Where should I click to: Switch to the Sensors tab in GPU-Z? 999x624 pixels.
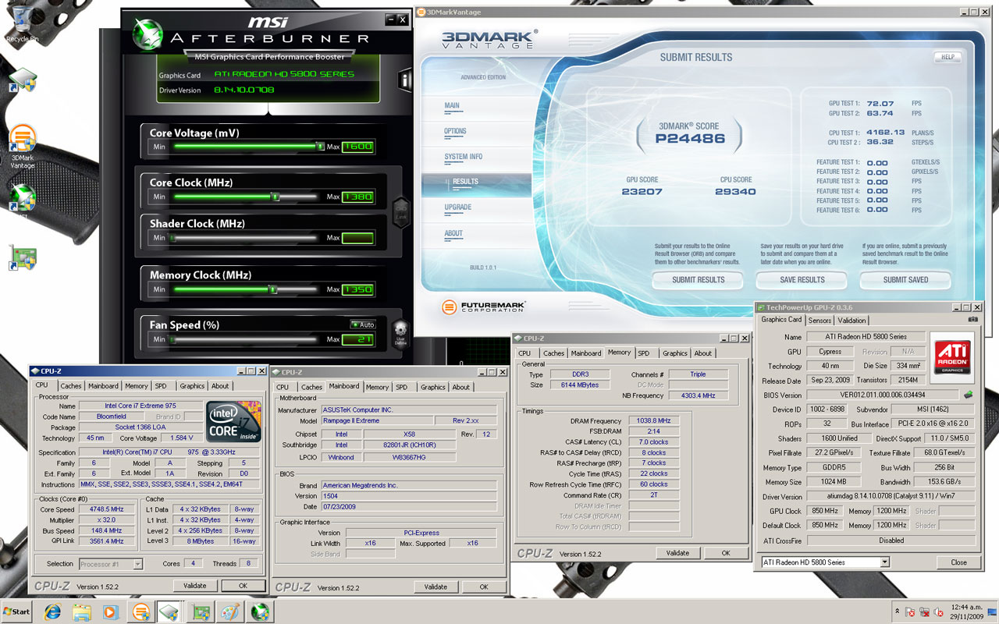[819, 320]
